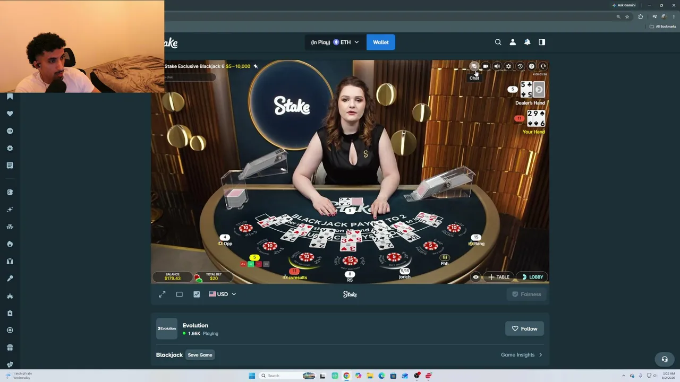Show hidden system tray icons chevron
The image size is (680, 382).
[x=624, y=376]
